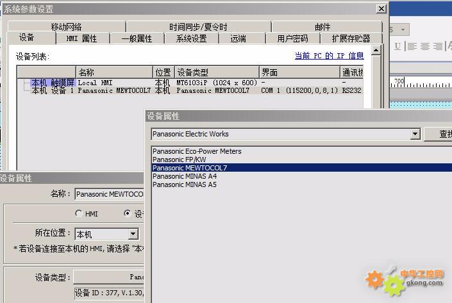Click the 当前 PC 的 IP 信息 link
Viewport: 452px width, 303px height.
click(x=329, y=55)
